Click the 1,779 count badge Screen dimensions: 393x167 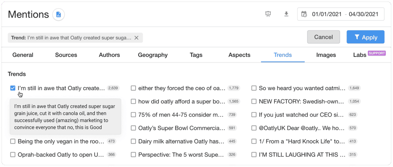point(234,88)
